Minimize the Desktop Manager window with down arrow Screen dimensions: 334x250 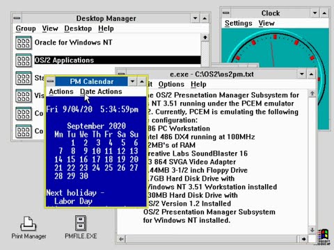195,18
